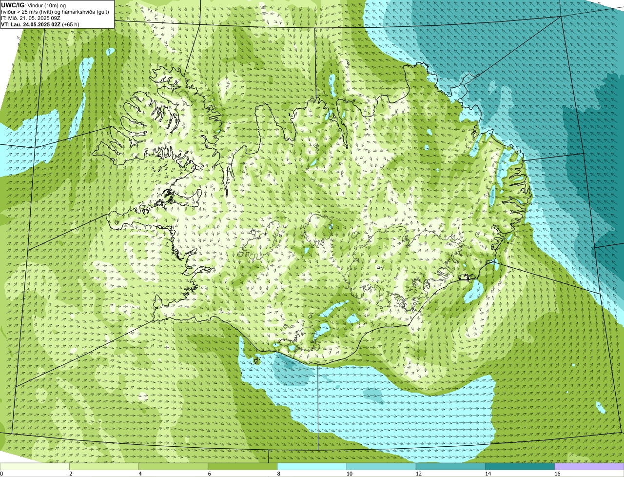The height and width of the screenshot is (477, 624).
Task: Click the 8–10 light cyan legend swatch
Action: point(312,467)
